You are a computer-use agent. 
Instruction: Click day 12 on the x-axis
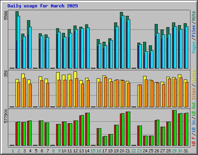[x=75, y=151]
